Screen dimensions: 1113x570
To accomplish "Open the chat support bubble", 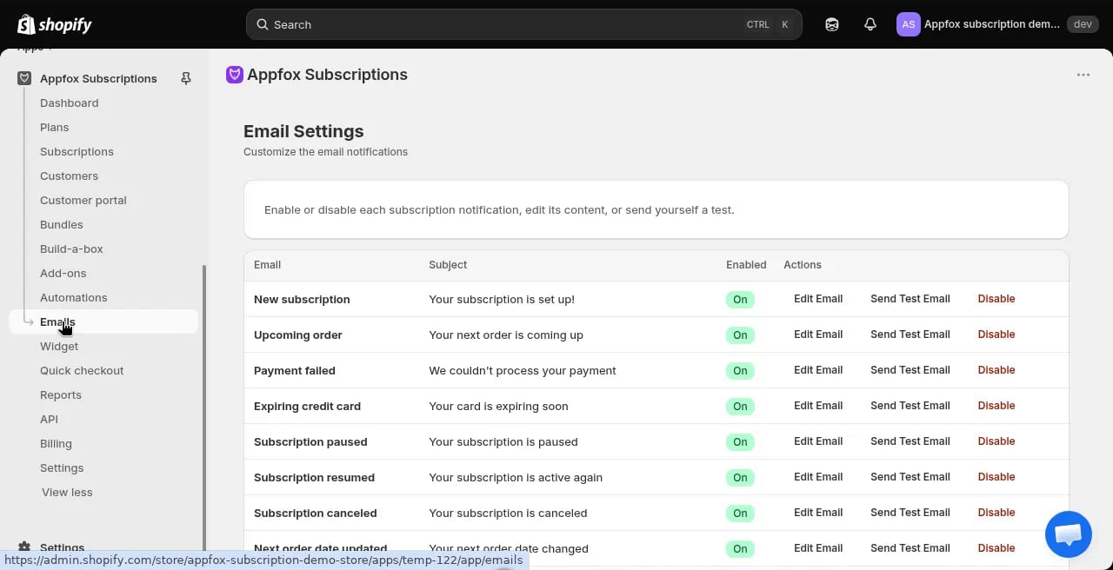I will point(1069,534).
